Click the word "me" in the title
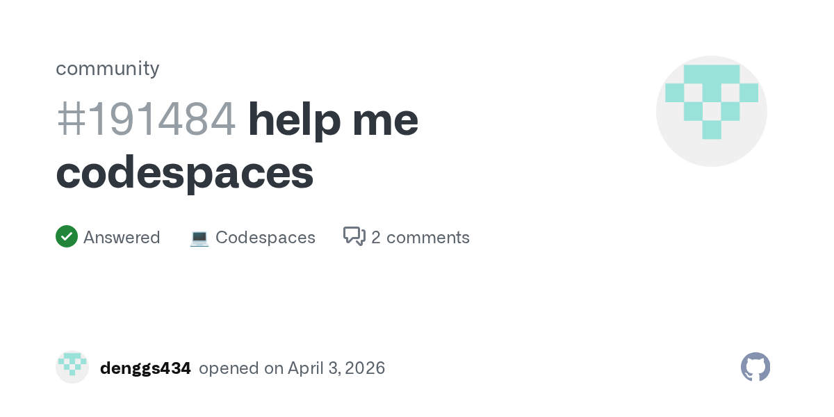 pyautogui.click(x=386, y=119)
